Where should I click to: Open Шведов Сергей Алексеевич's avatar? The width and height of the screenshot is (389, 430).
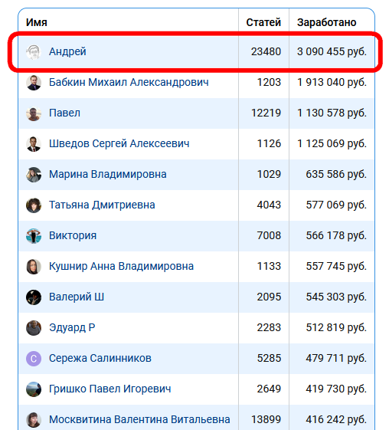point(34,144)
